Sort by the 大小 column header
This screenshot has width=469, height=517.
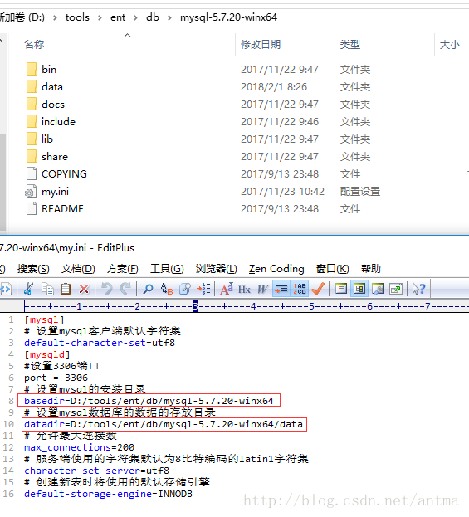tap(450, 44)
